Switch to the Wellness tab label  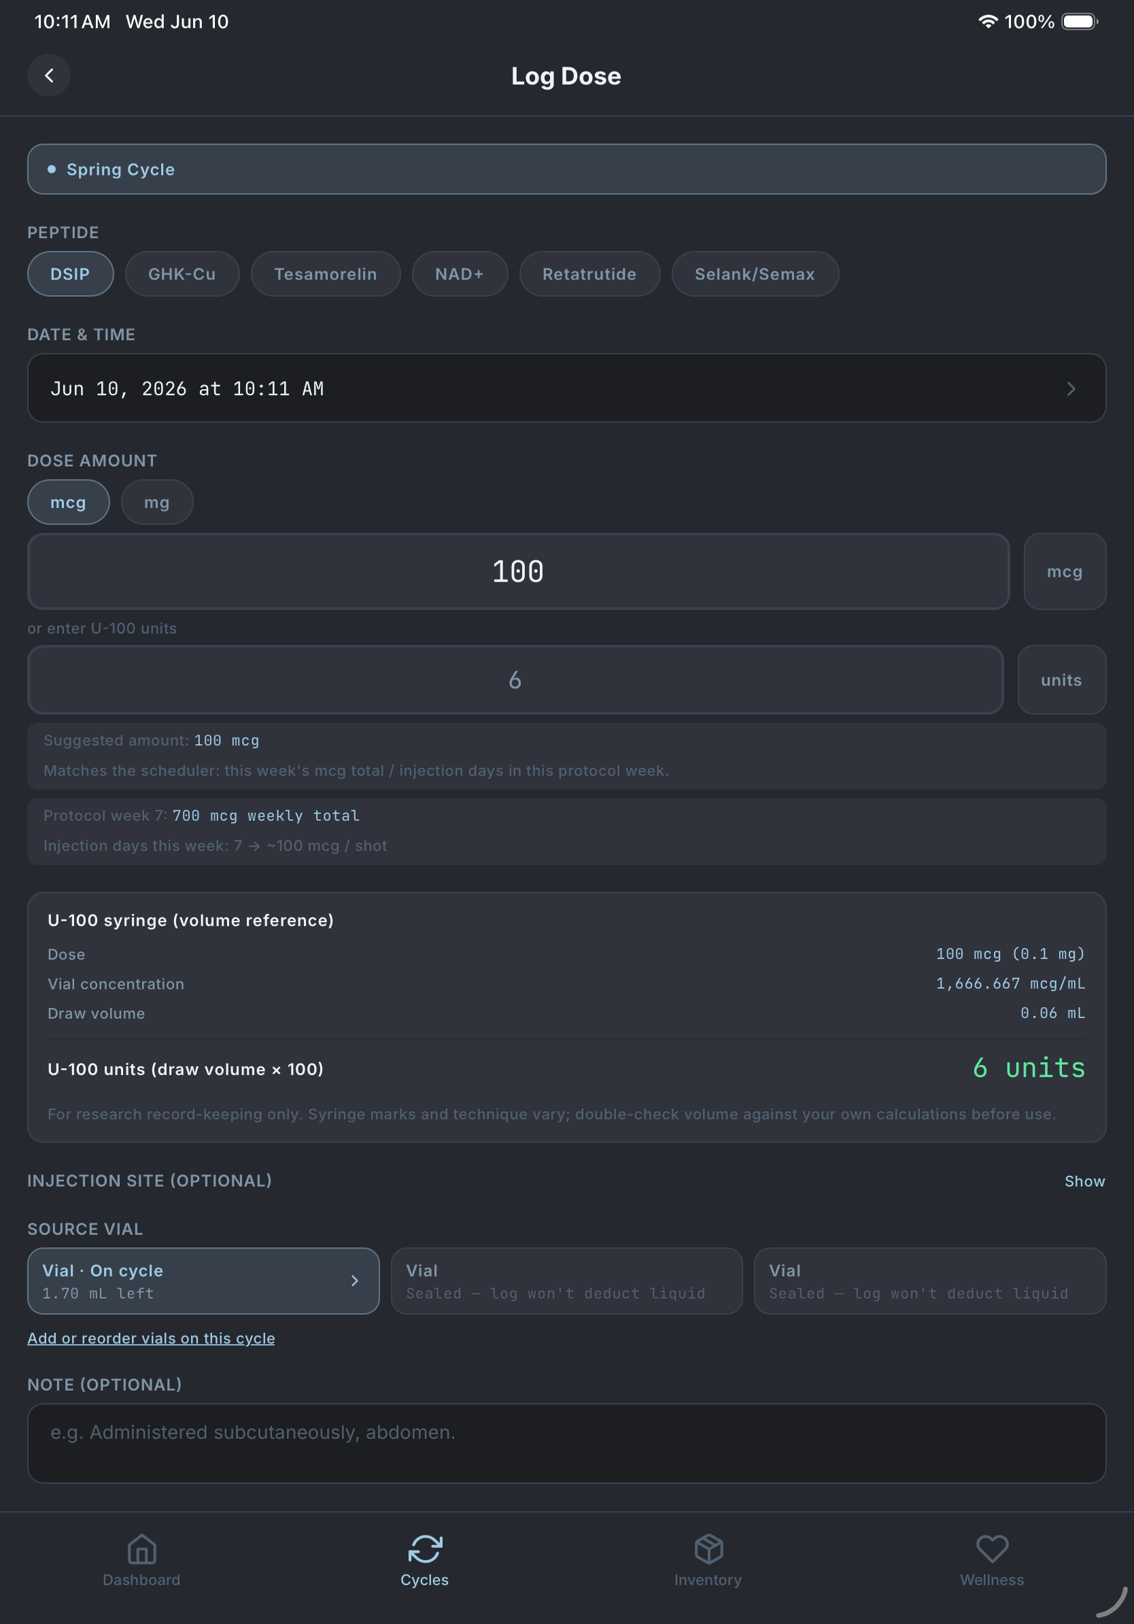tap(992, 1580)
